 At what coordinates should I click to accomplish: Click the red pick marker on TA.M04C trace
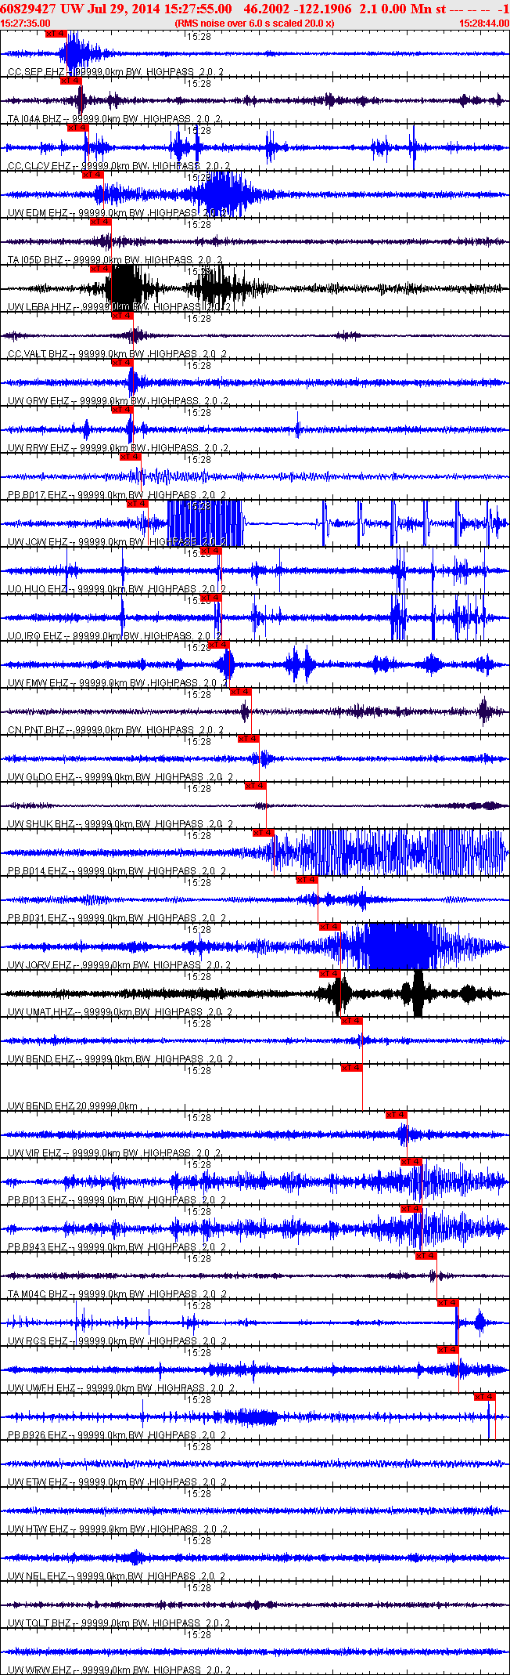point(426,1256)
